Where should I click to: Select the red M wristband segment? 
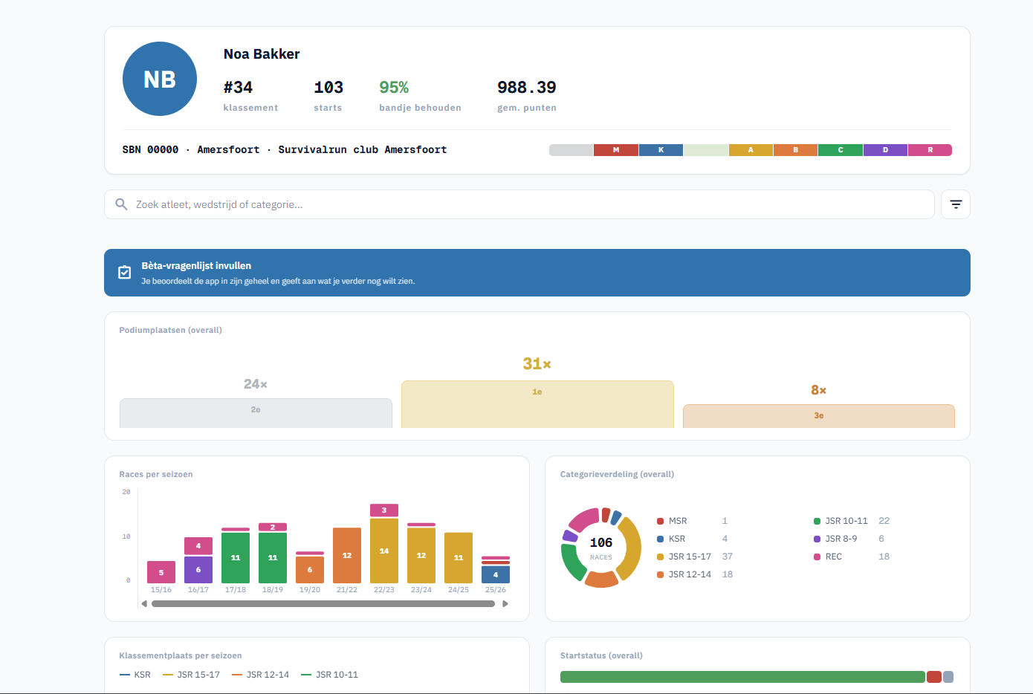tap(616, 150)
